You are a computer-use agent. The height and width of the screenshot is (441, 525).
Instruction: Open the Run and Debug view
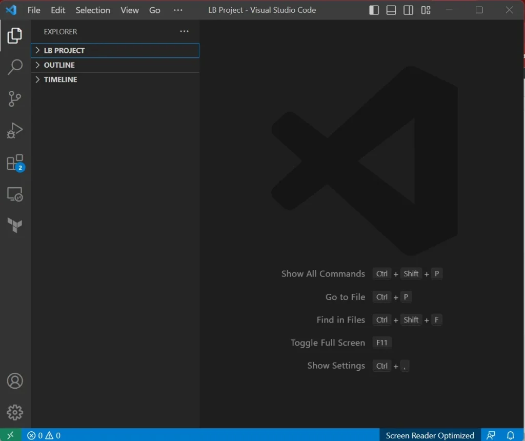point(15,130)
